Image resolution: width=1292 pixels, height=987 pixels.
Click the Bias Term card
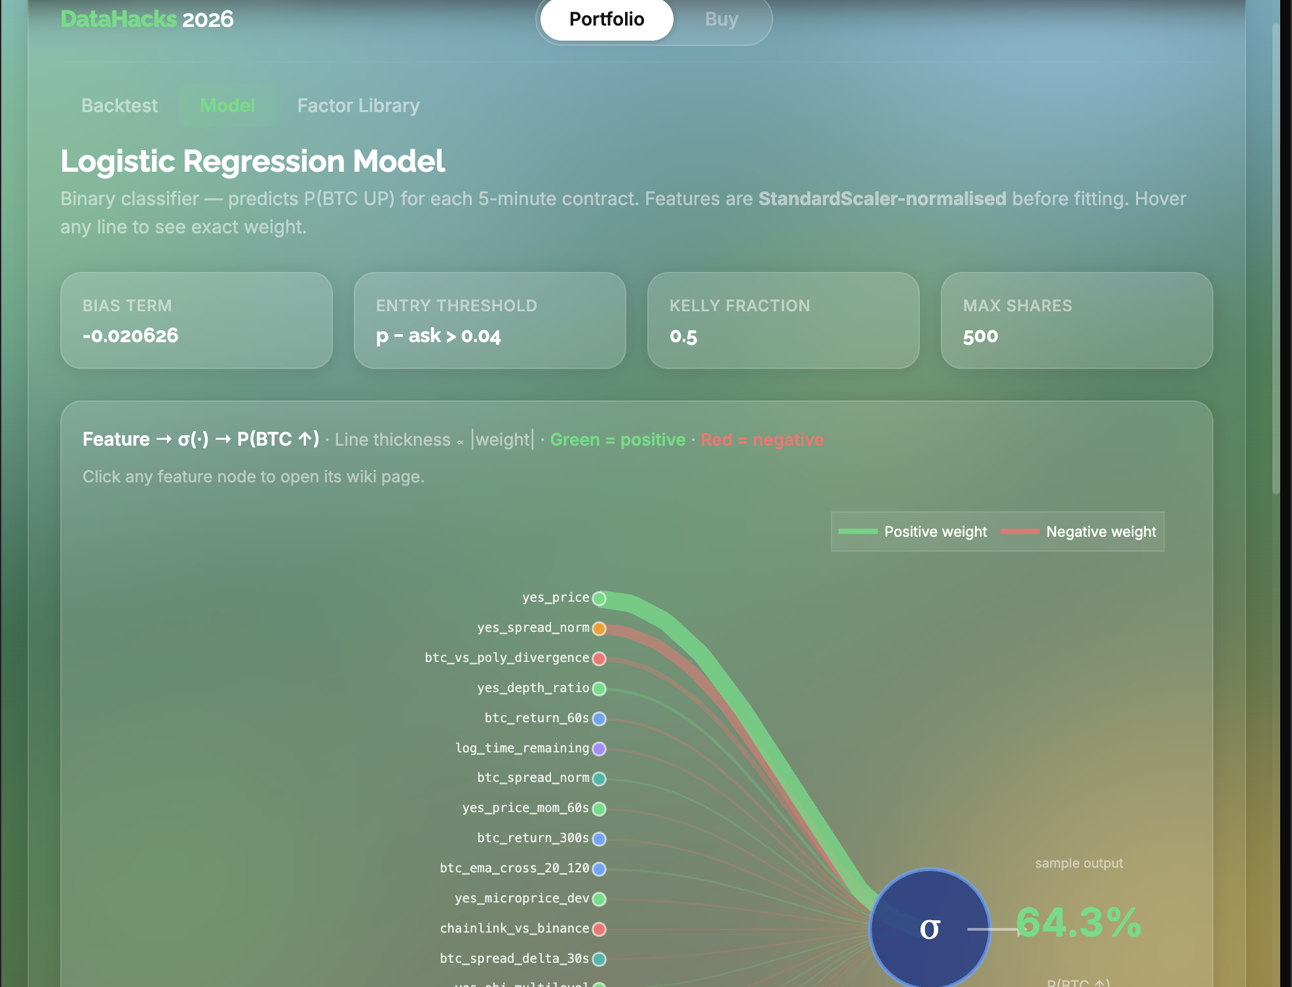197,320
